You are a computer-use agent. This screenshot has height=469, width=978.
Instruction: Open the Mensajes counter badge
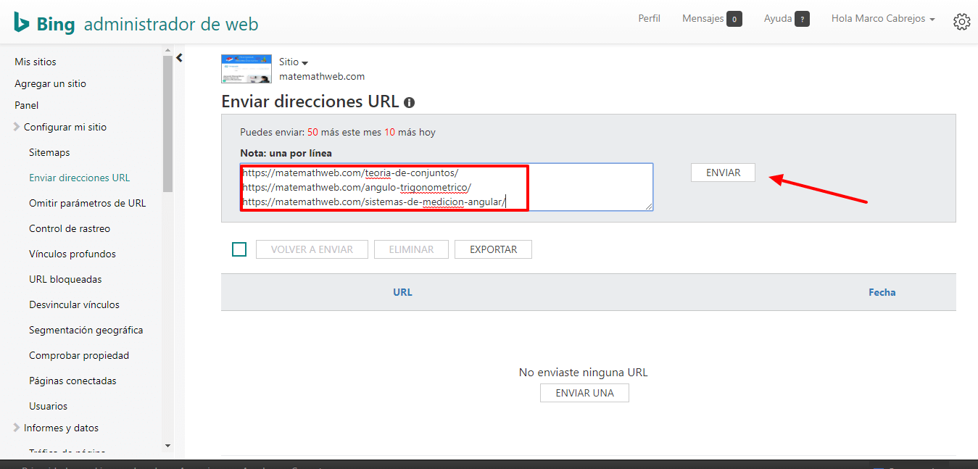(x=734, y=20)
